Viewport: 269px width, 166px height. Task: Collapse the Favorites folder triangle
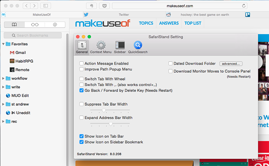pyautogui.click(x=3, y=44)
